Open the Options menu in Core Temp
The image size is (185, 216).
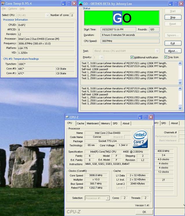pos(13,9)
